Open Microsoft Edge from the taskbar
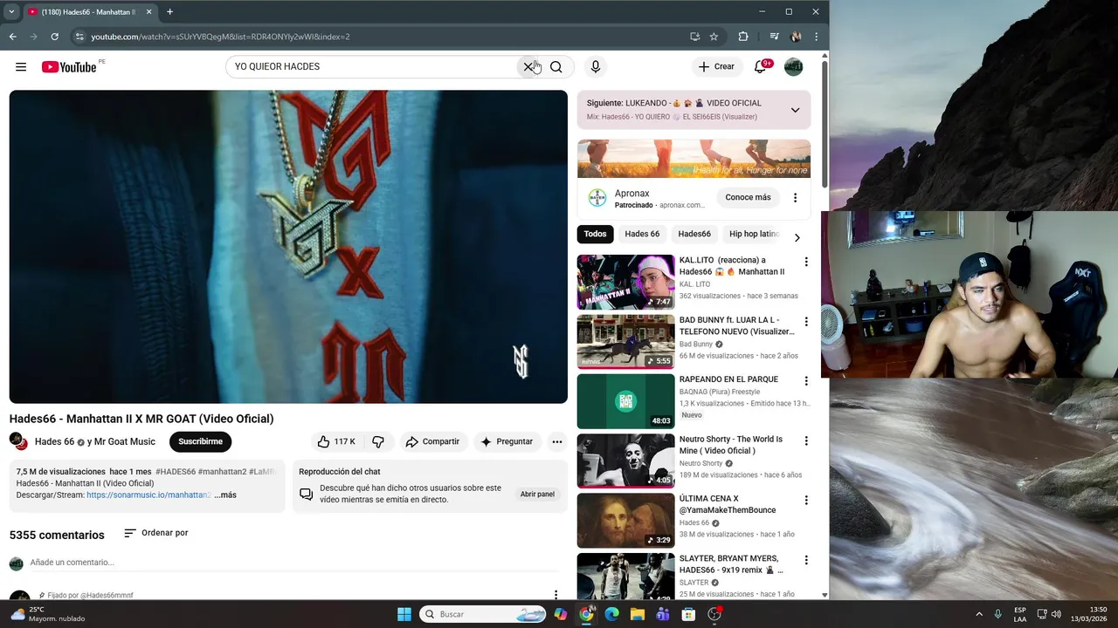Screen dimensions: 1118x628 click(x=611, y=614)
